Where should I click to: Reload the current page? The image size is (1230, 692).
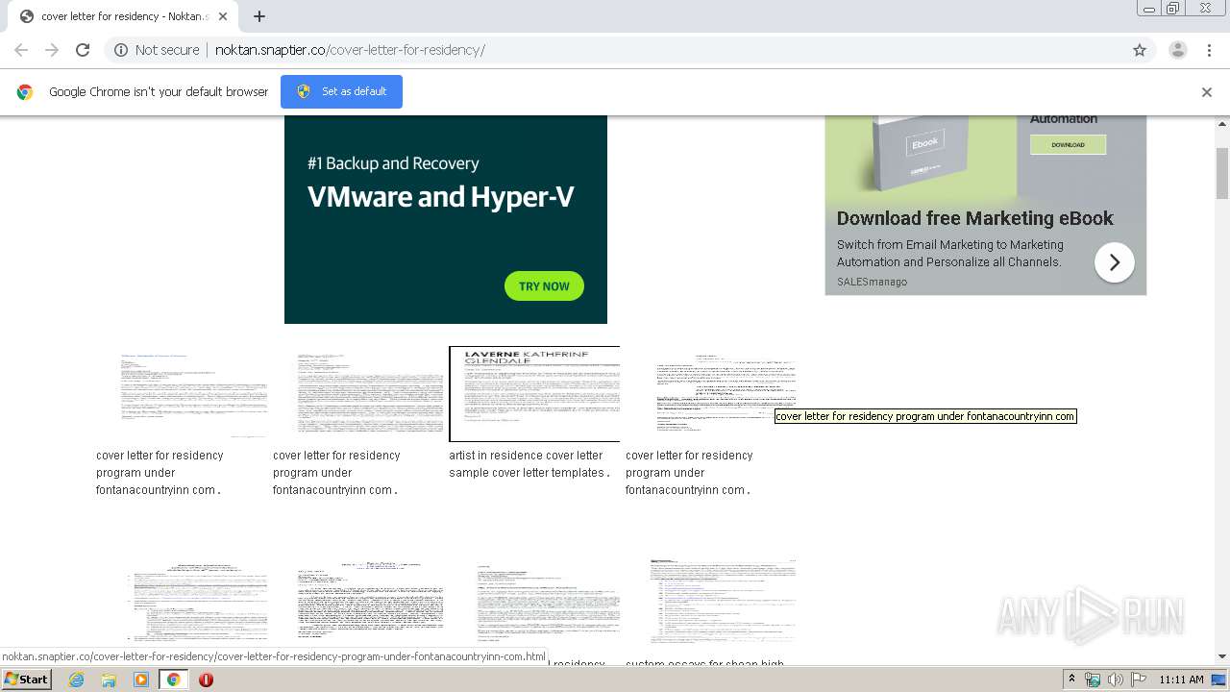pos(83,50)
